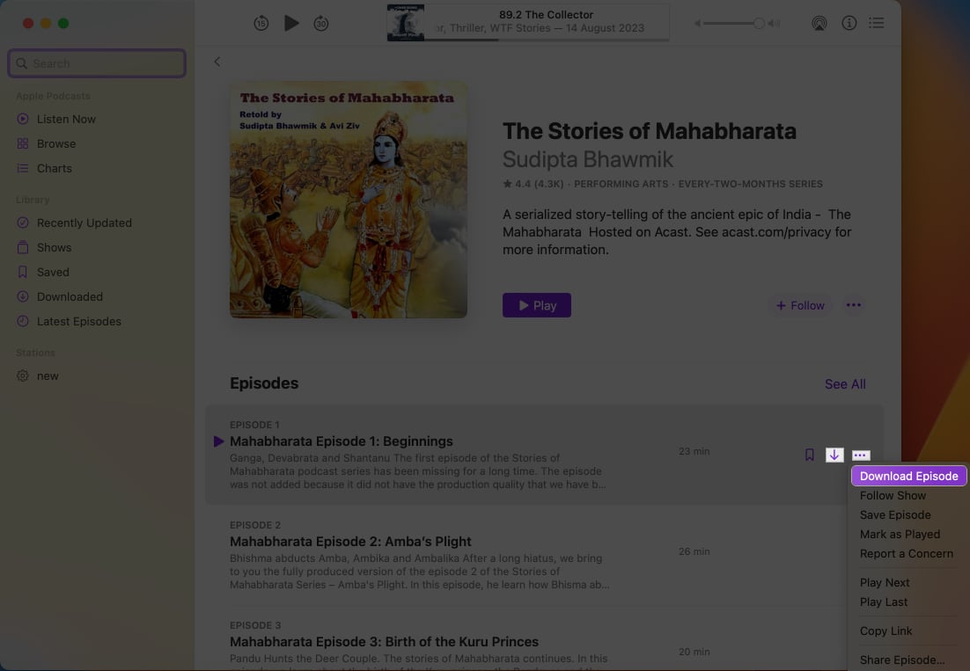Image resolution: width=970 pixels, height=671 pixels.
Task: Play Episode 1 with triangle icon
Action: 218,441
